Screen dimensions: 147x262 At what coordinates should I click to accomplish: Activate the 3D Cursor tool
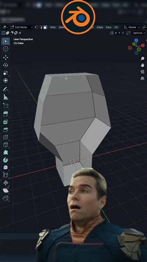click(x=6, y=49)
